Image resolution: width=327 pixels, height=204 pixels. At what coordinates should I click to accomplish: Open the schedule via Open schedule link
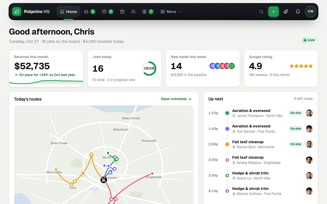point(176,99)
